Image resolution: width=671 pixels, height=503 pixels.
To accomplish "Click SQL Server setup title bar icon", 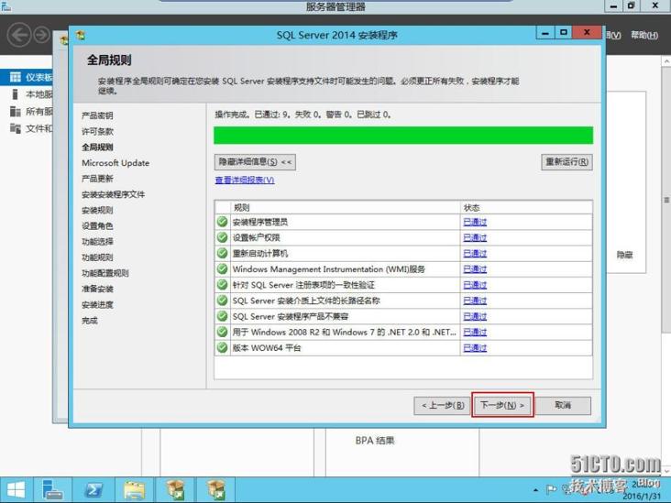I will [x=80, y=35].
